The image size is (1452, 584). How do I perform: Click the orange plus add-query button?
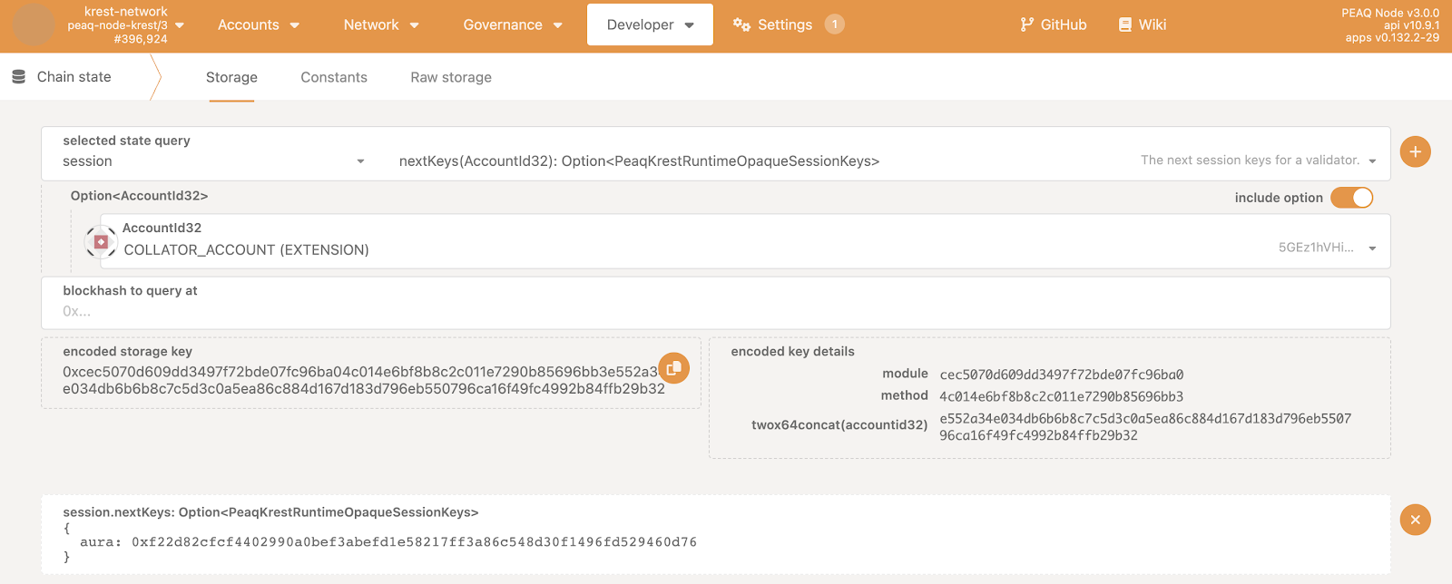point(1415,152)
